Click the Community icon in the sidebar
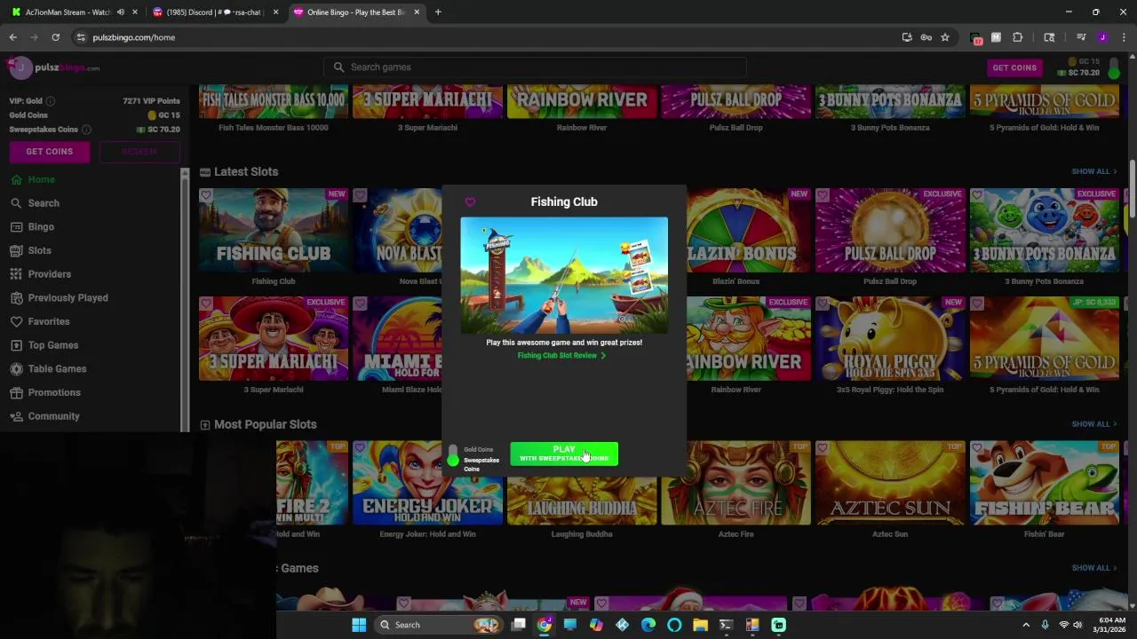Viewport: 1137px width, 639px height. pos(16,416)
